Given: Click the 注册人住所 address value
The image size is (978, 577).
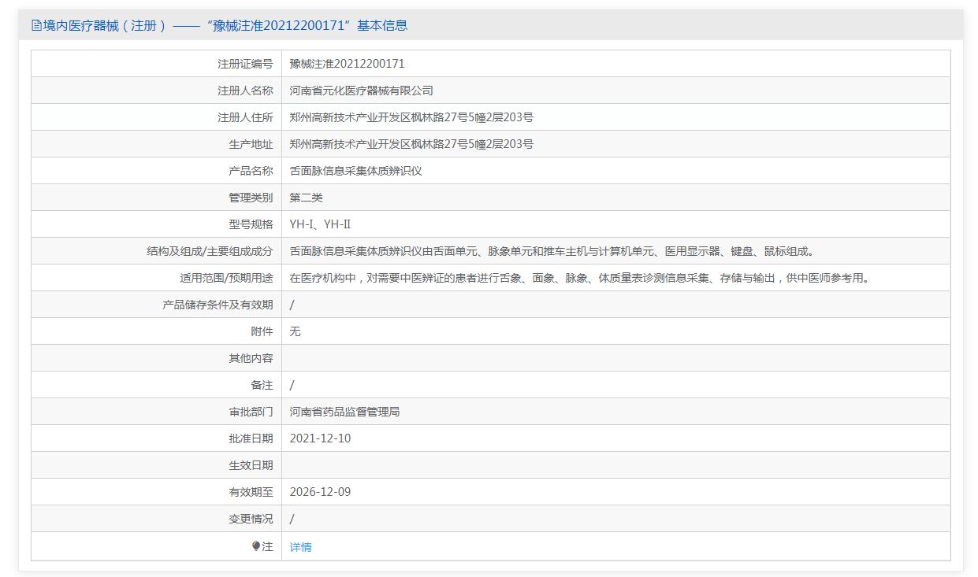Looking at the screenshot, I should pyautogui.click(x=411, y=117).
